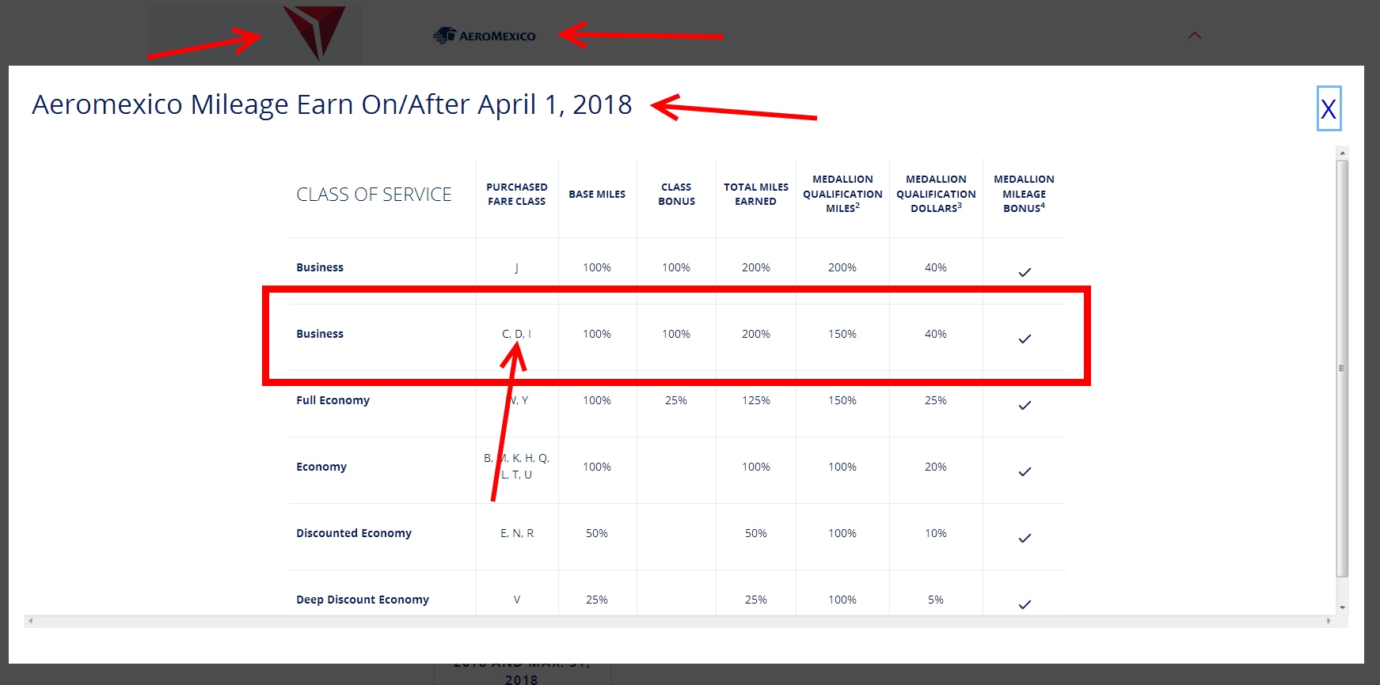
Task: Click the Total Miles Earned column header
Action: click(x=755, y=194)
